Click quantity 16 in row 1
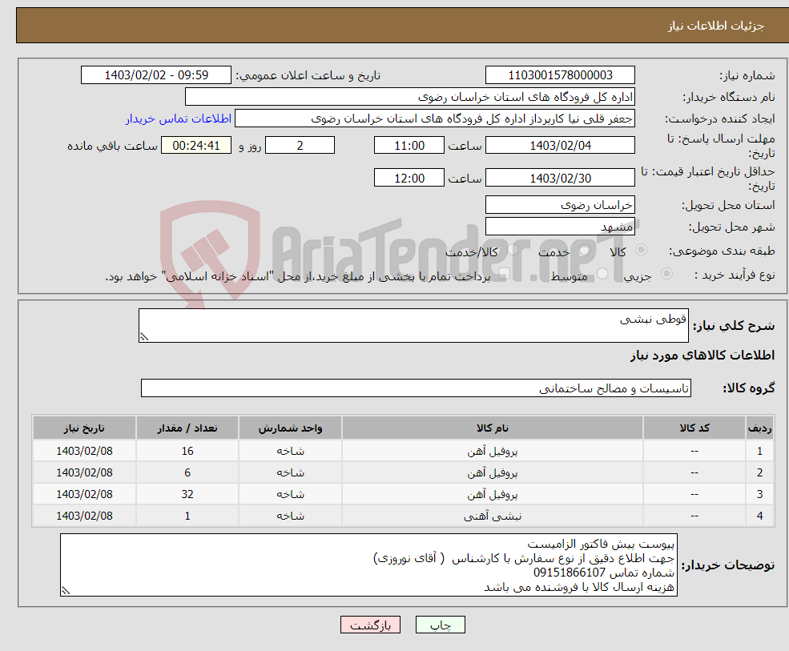 pos(187,452)
